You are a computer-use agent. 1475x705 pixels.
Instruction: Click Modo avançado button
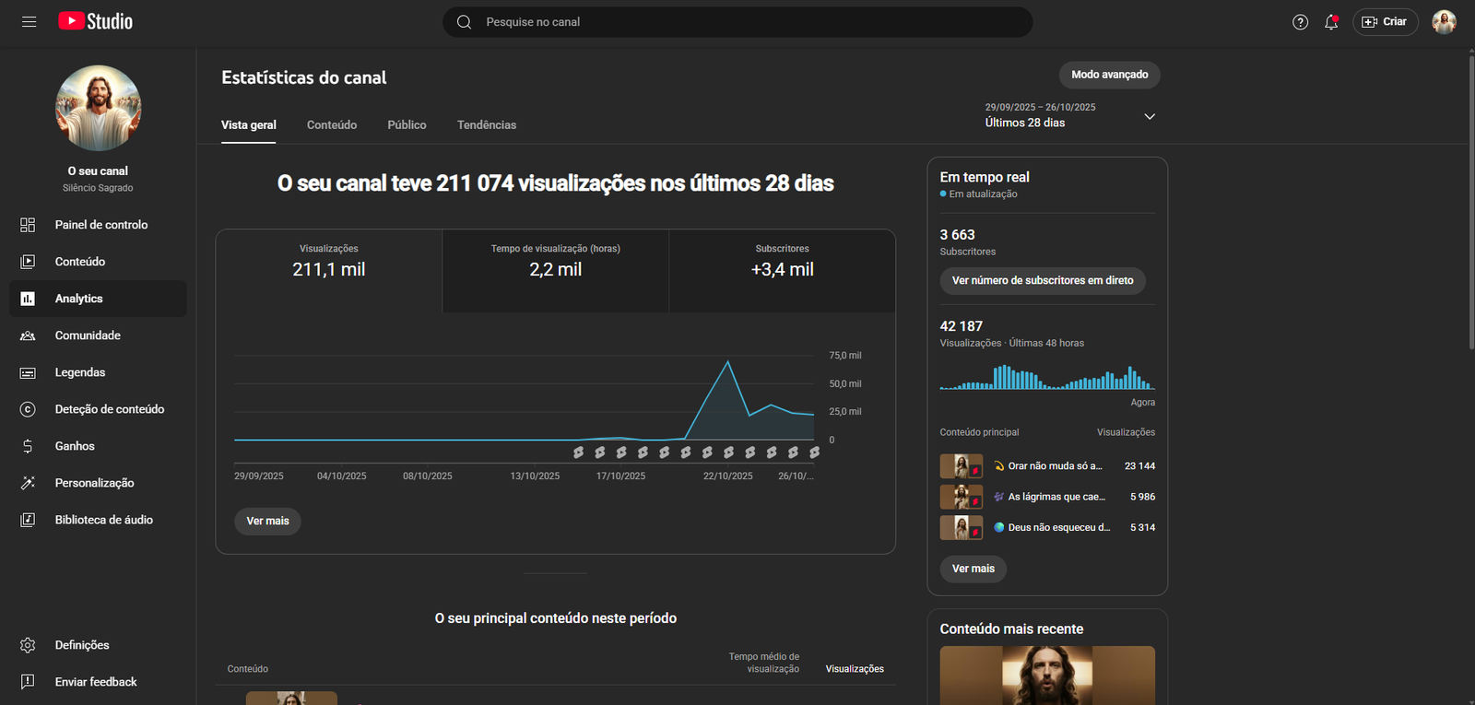1109,75
